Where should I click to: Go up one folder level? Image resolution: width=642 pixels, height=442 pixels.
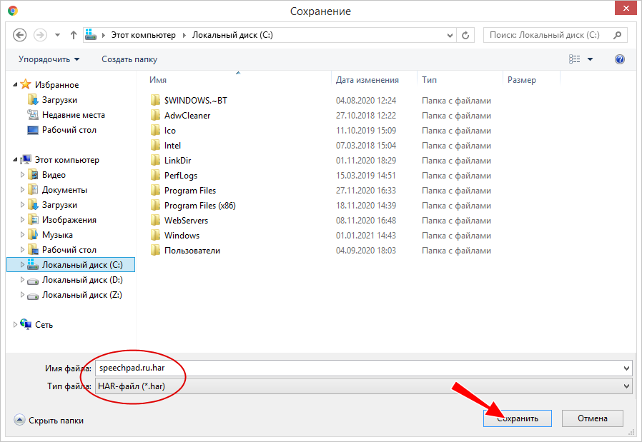[74, 35]
